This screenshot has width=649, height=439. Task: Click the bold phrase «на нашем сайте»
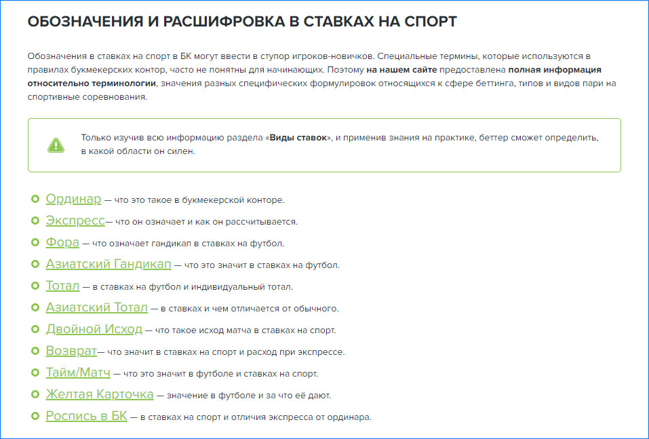pyautogui.click(x=401, y=70)
